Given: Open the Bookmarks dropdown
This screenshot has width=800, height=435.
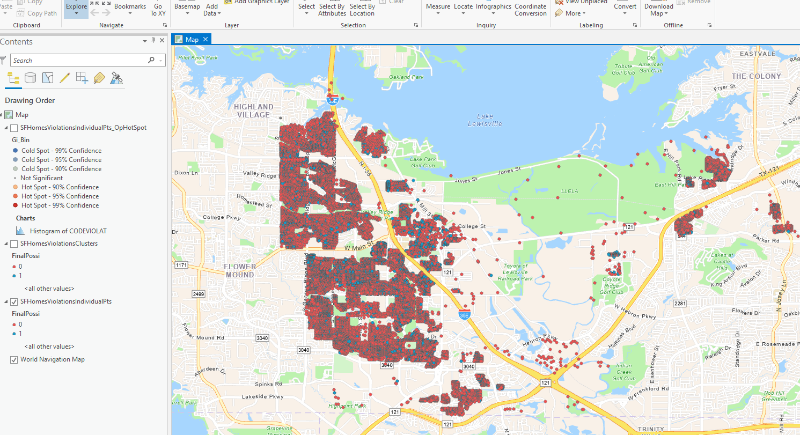Looking at the screenshot, I should point(130,9).
